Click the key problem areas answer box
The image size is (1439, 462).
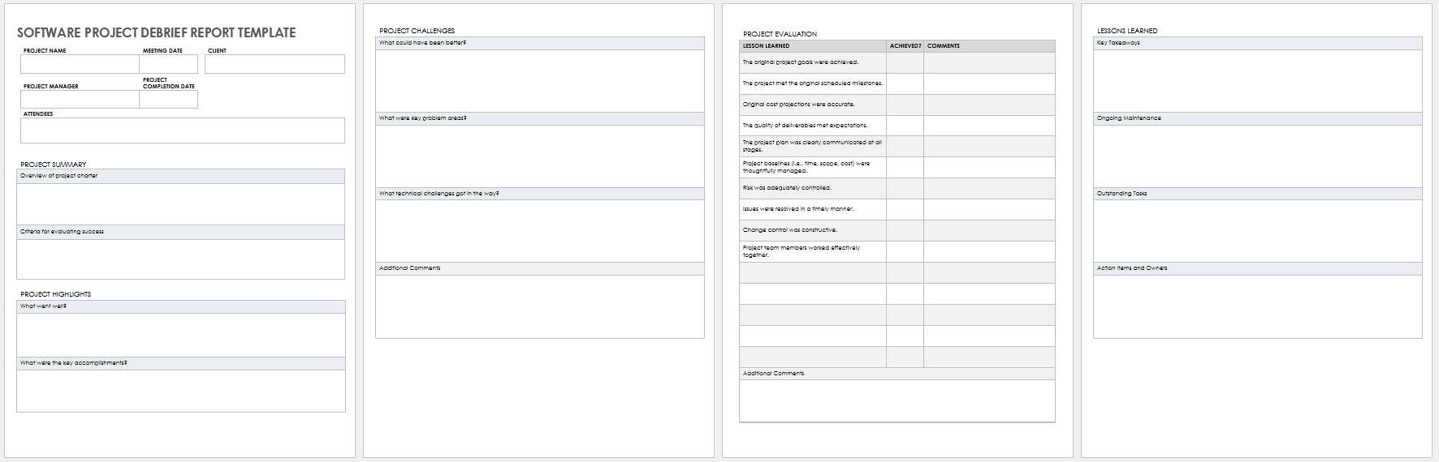click(x=539, y=156)
